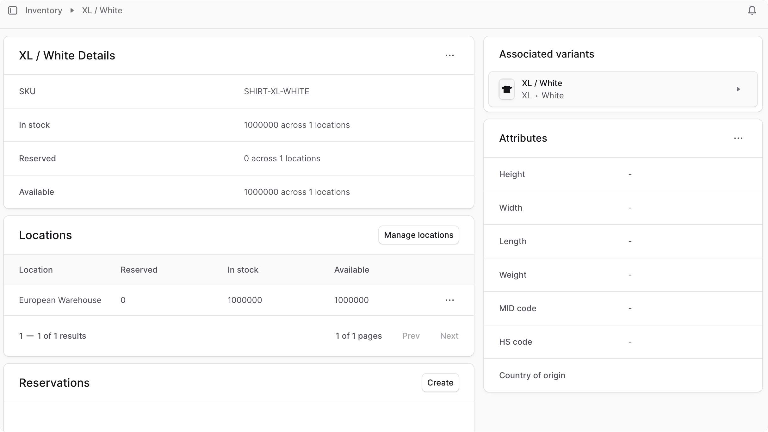Click the Reserved count across locations

pyautogui.click(x=282, y=158)
